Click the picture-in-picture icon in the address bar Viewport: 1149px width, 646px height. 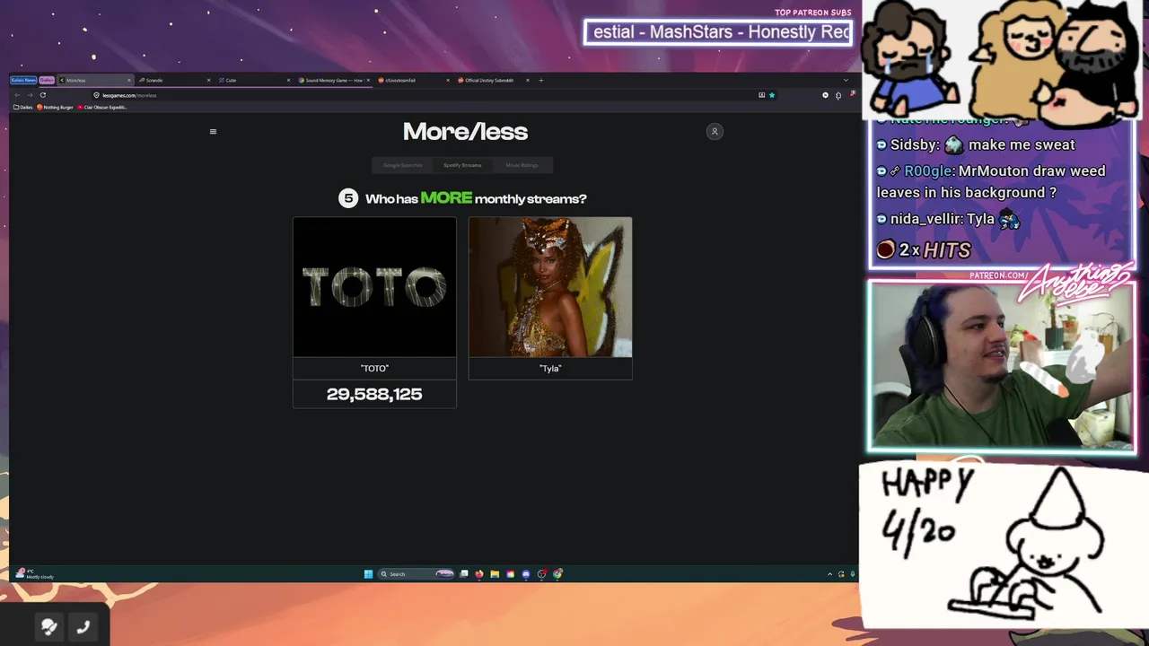pos(761,95)
